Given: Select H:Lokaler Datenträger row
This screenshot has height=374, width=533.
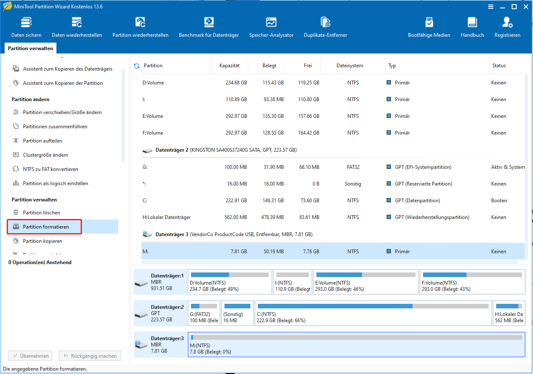Looking at the screenshot, I should pos(333,217).
